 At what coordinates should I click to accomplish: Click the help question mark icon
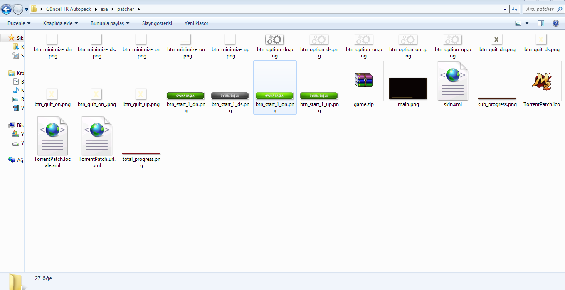(x=555, y=23)
